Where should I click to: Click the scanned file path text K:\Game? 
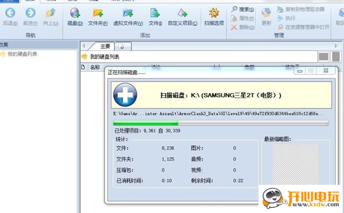point(218,114)
